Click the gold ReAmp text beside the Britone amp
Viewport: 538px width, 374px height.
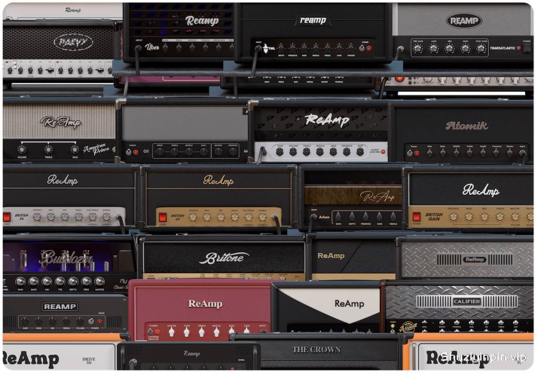pyautogui.click(x=331, y=255)
